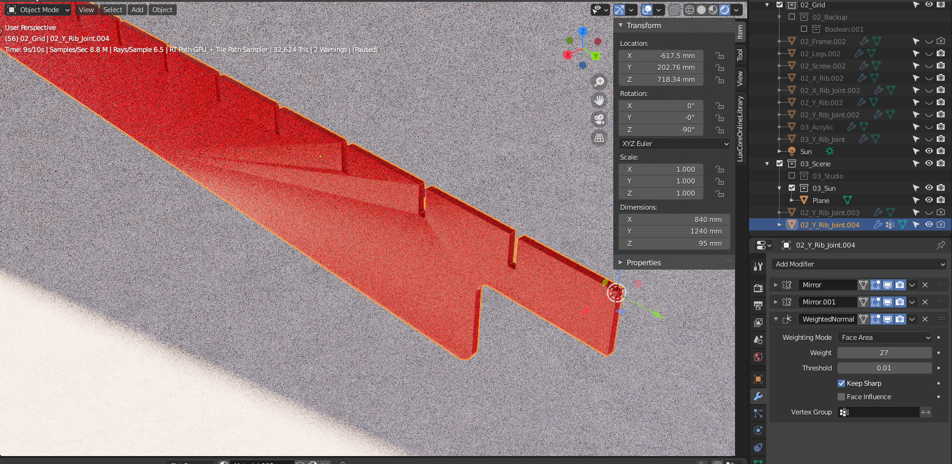Remove the Mirror.001 modifier with X

point(925,302)
